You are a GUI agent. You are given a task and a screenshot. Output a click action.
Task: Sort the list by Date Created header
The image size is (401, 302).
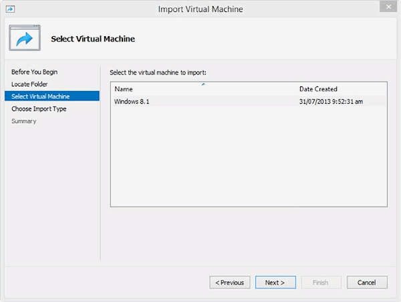318,89
